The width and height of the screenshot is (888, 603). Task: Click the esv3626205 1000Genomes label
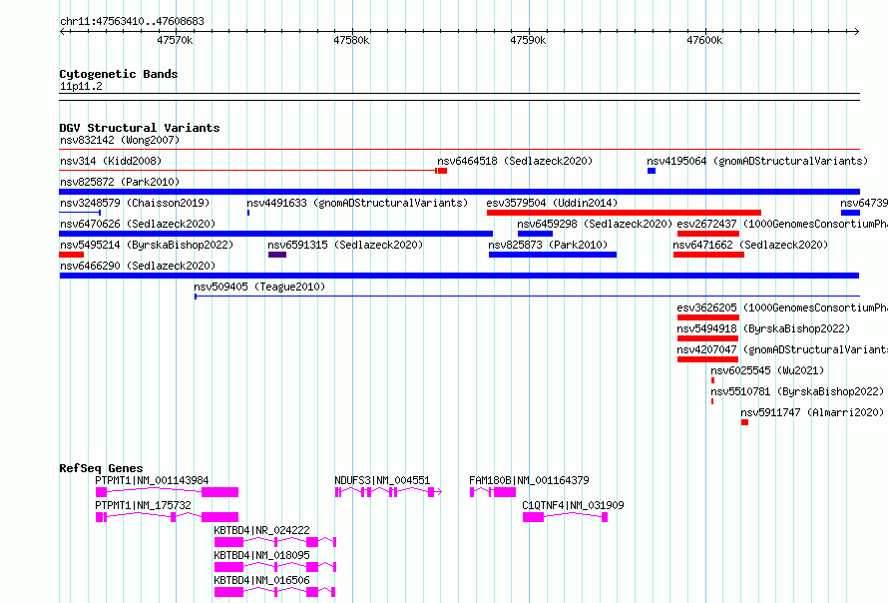(x=782, y=307)
